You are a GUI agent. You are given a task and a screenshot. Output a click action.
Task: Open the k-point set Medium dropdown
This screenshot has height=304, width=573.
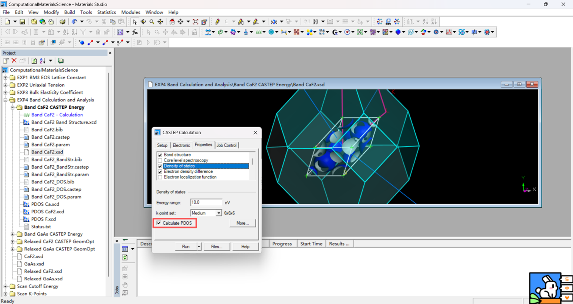pyautogui.click(x=218, y=213)
